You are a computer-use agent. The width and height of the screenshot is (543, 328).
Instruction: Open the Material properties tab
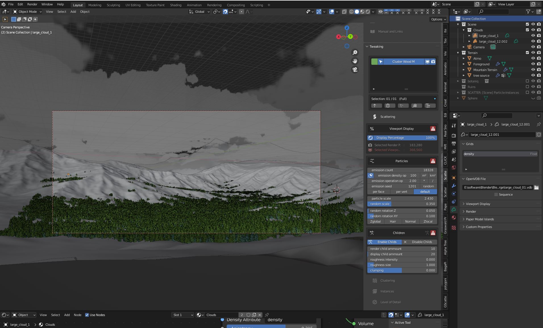454,218
